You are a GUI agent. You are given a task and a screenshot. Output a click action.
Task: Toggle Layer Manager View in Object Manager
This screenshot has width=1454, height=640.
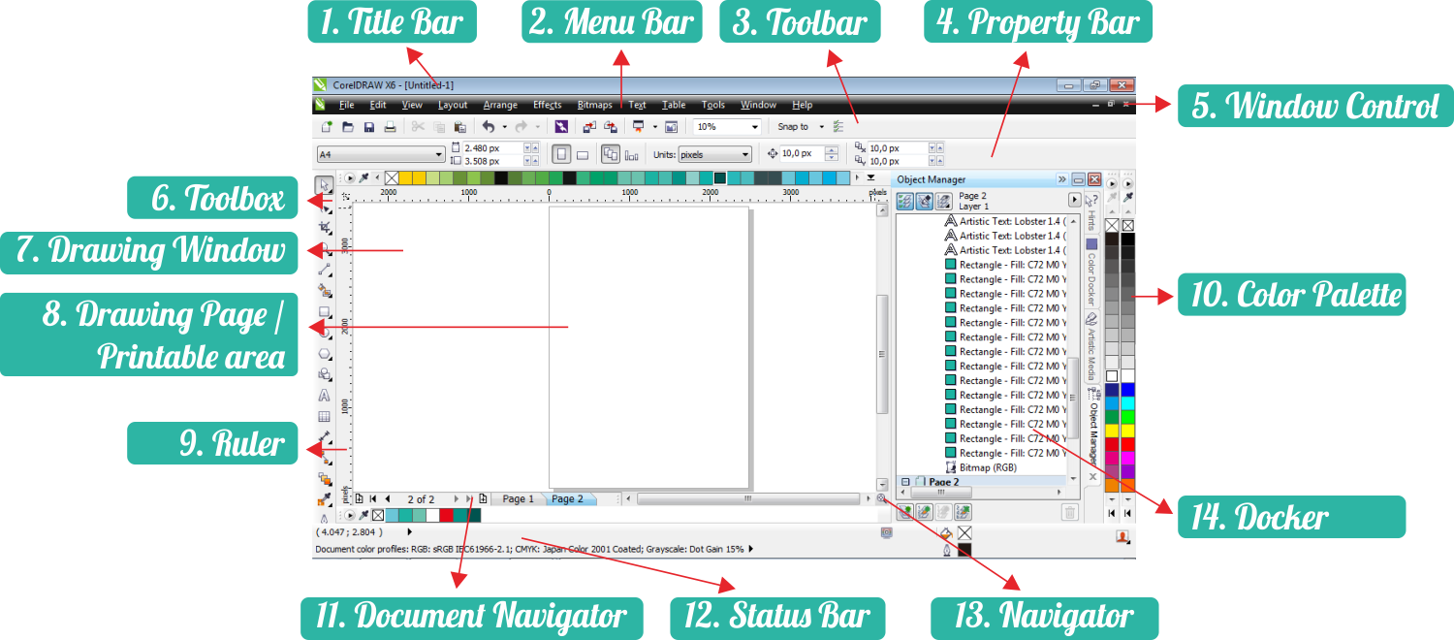[943, 200]
